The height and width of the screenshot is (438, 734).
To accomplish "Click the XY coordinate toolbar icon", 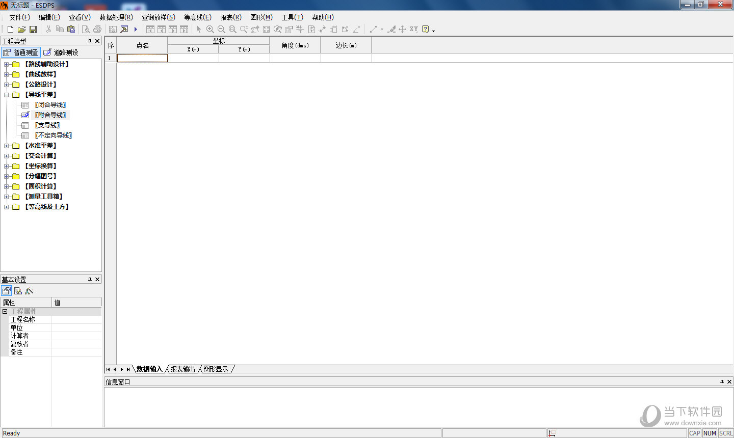I will 413,30.
